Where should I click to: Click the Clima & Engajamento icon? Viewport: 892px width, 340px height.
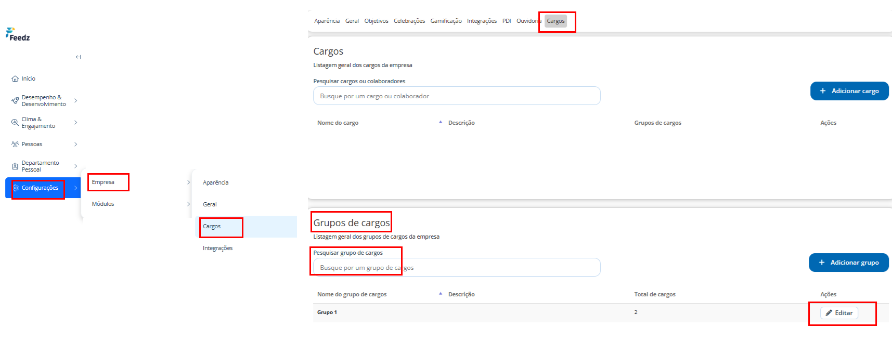(x=15, y=123)
